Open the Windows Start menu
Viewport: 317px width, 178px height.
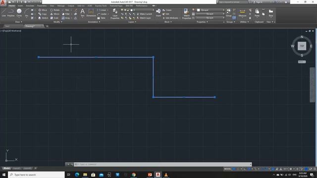(x=4, y=175)
